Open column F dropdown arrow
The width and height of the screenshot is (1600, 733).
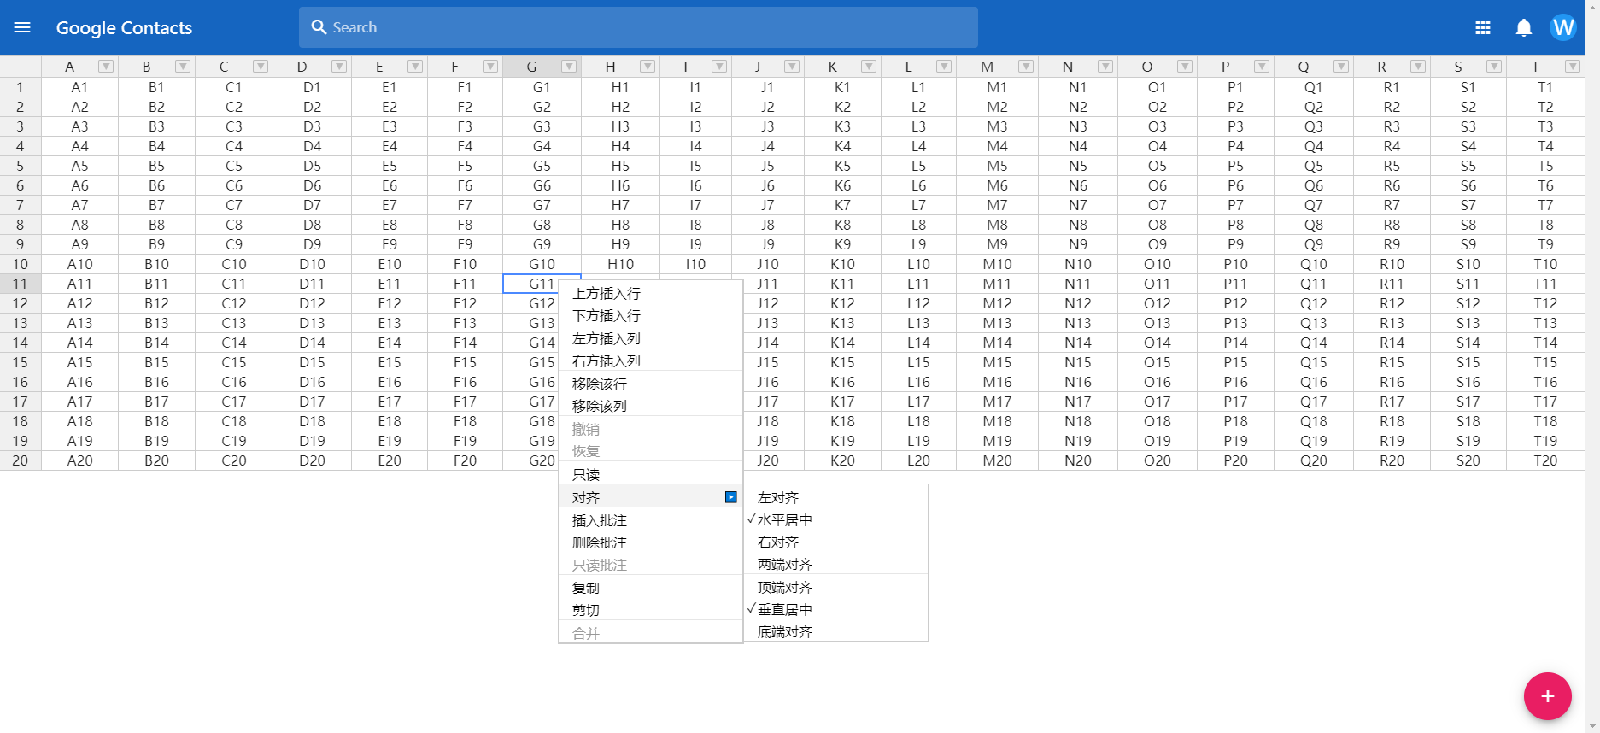(490, 67)
